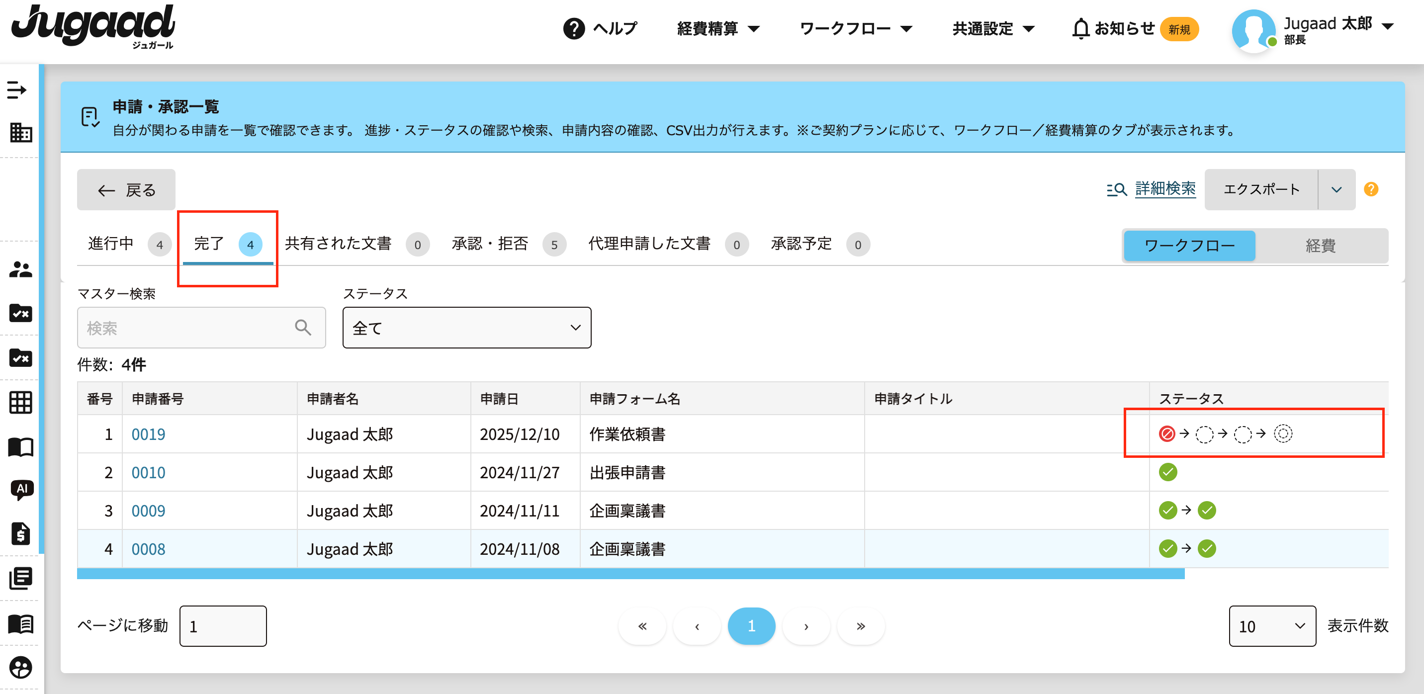Viewport: 1424px width, 694px height.
Task: Click the invoice dollar document sidebar icon
Action: click(x=20, y=533)
